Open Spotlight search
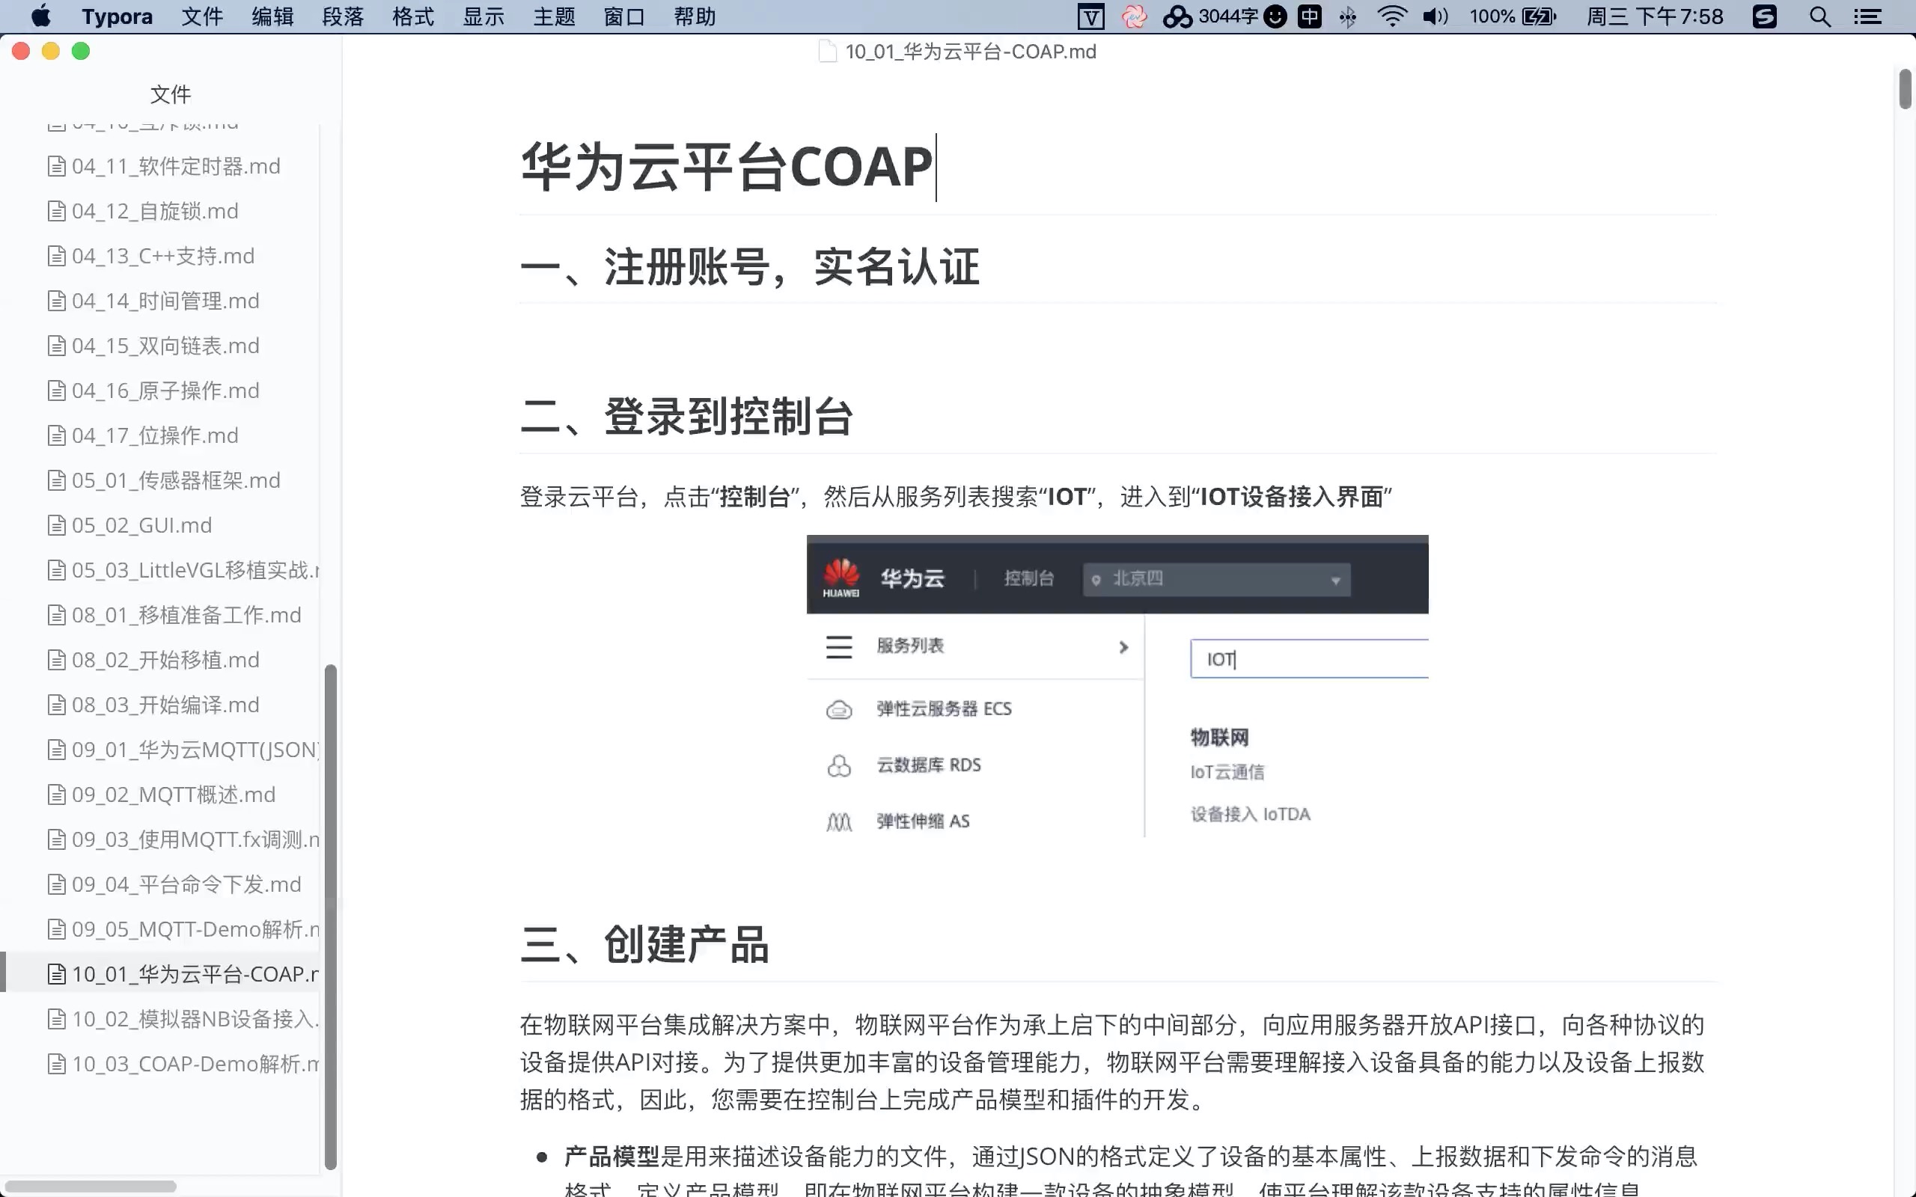1916x1197 pixels. tap(1820, 16)
